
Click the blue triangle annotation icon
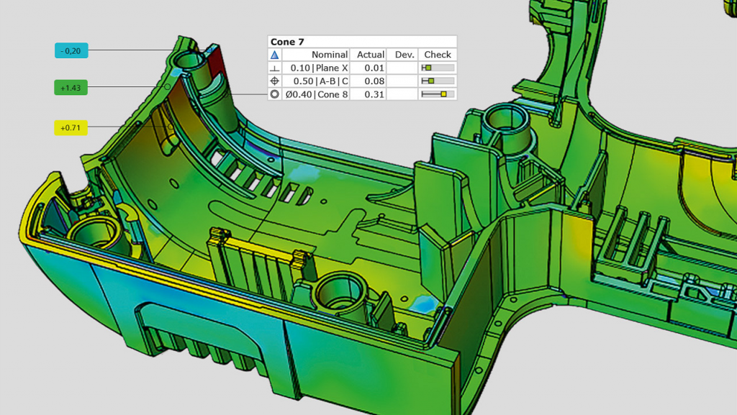(274, 54)
